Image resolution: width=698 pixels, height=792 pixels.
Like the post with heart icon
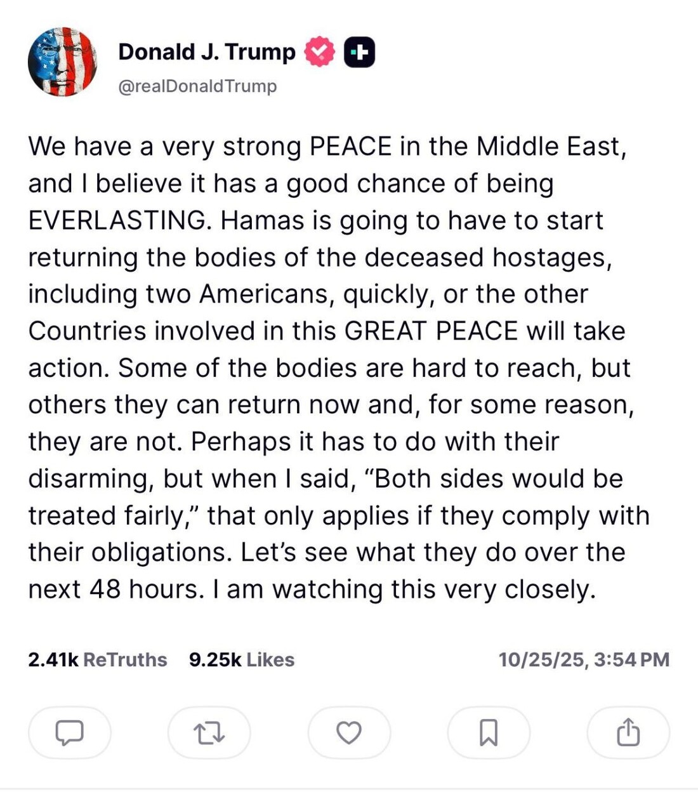pyautogui.click(x=349, y=733)
